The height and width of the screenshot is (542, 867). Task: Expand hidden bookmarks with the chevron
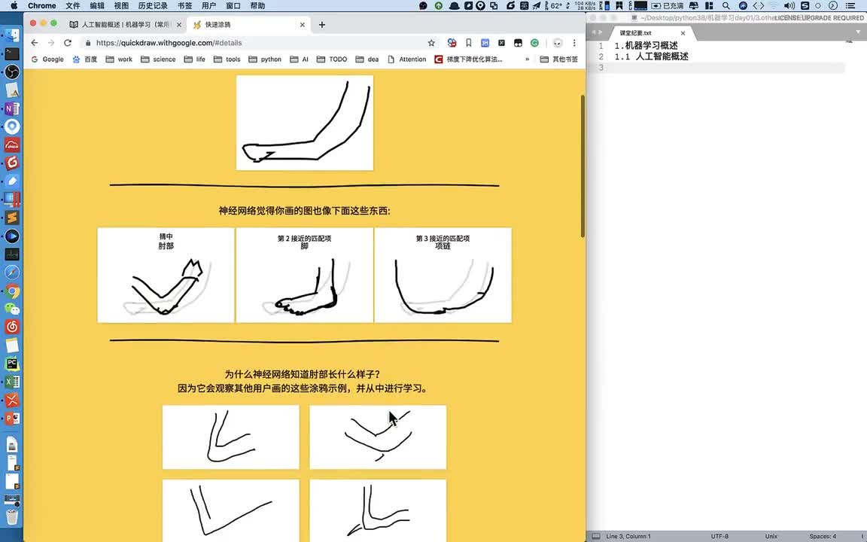click(527, 59)
